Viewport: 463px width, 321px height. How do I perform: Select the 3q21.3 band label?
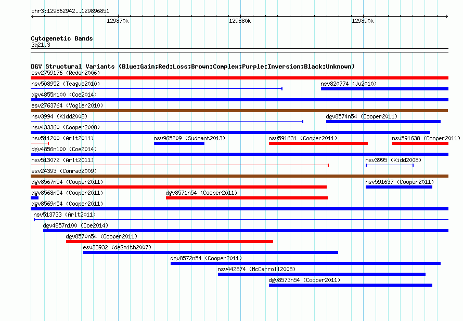pyautogui.click(x=41, y=45)
